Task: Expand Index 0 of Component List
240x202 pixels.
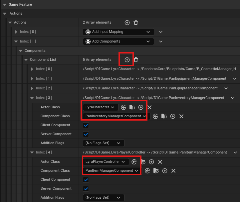Action: [x=32, y=69]
